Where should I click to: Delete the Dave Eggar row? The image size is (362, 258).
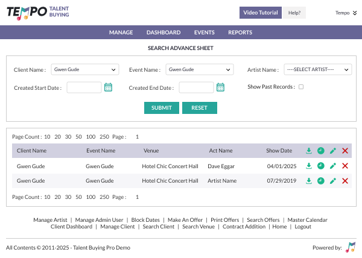pyautogui.click(x=345, y=166)
